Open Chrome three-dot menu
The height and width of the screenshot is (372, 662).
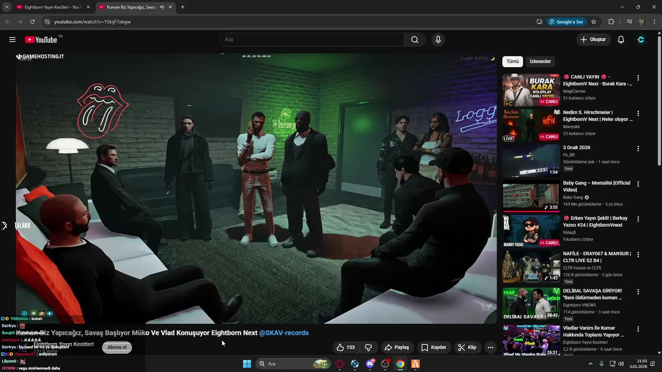[654, 22]
